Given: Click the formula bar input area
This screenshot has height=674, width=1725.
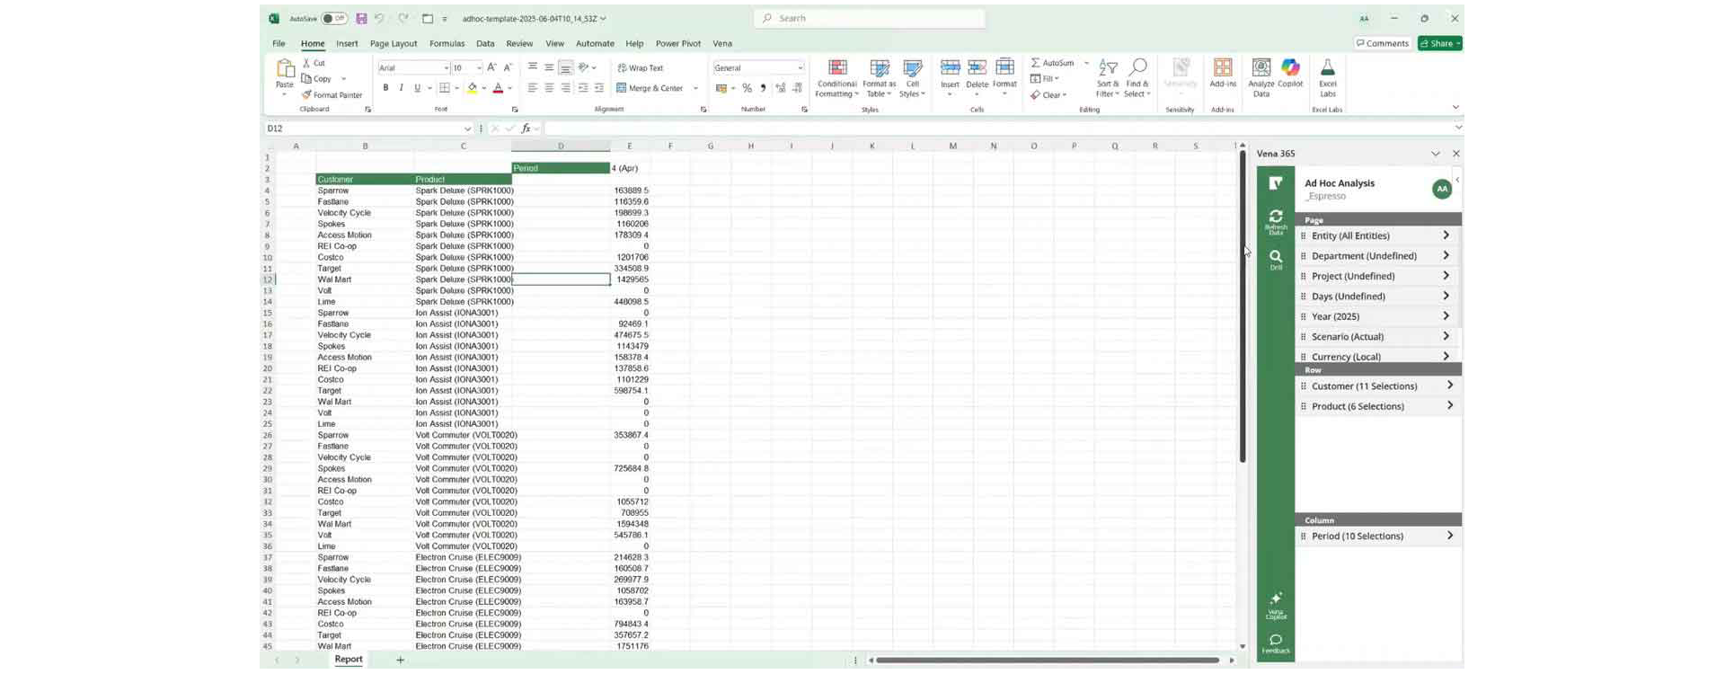Looking at the screenshot, I should pyautogui.click(x=997, y=129).
